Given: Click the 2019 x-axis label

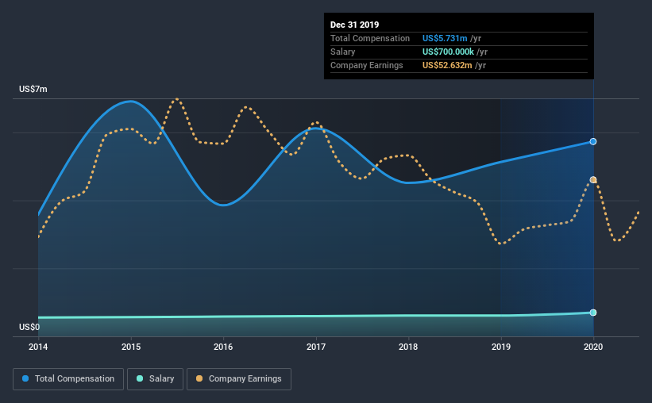Looking at the screenshot, I should (501, 347).
